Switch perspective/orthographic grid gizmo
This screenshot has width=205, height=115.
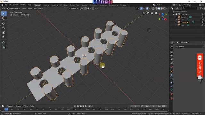(143, 13)
